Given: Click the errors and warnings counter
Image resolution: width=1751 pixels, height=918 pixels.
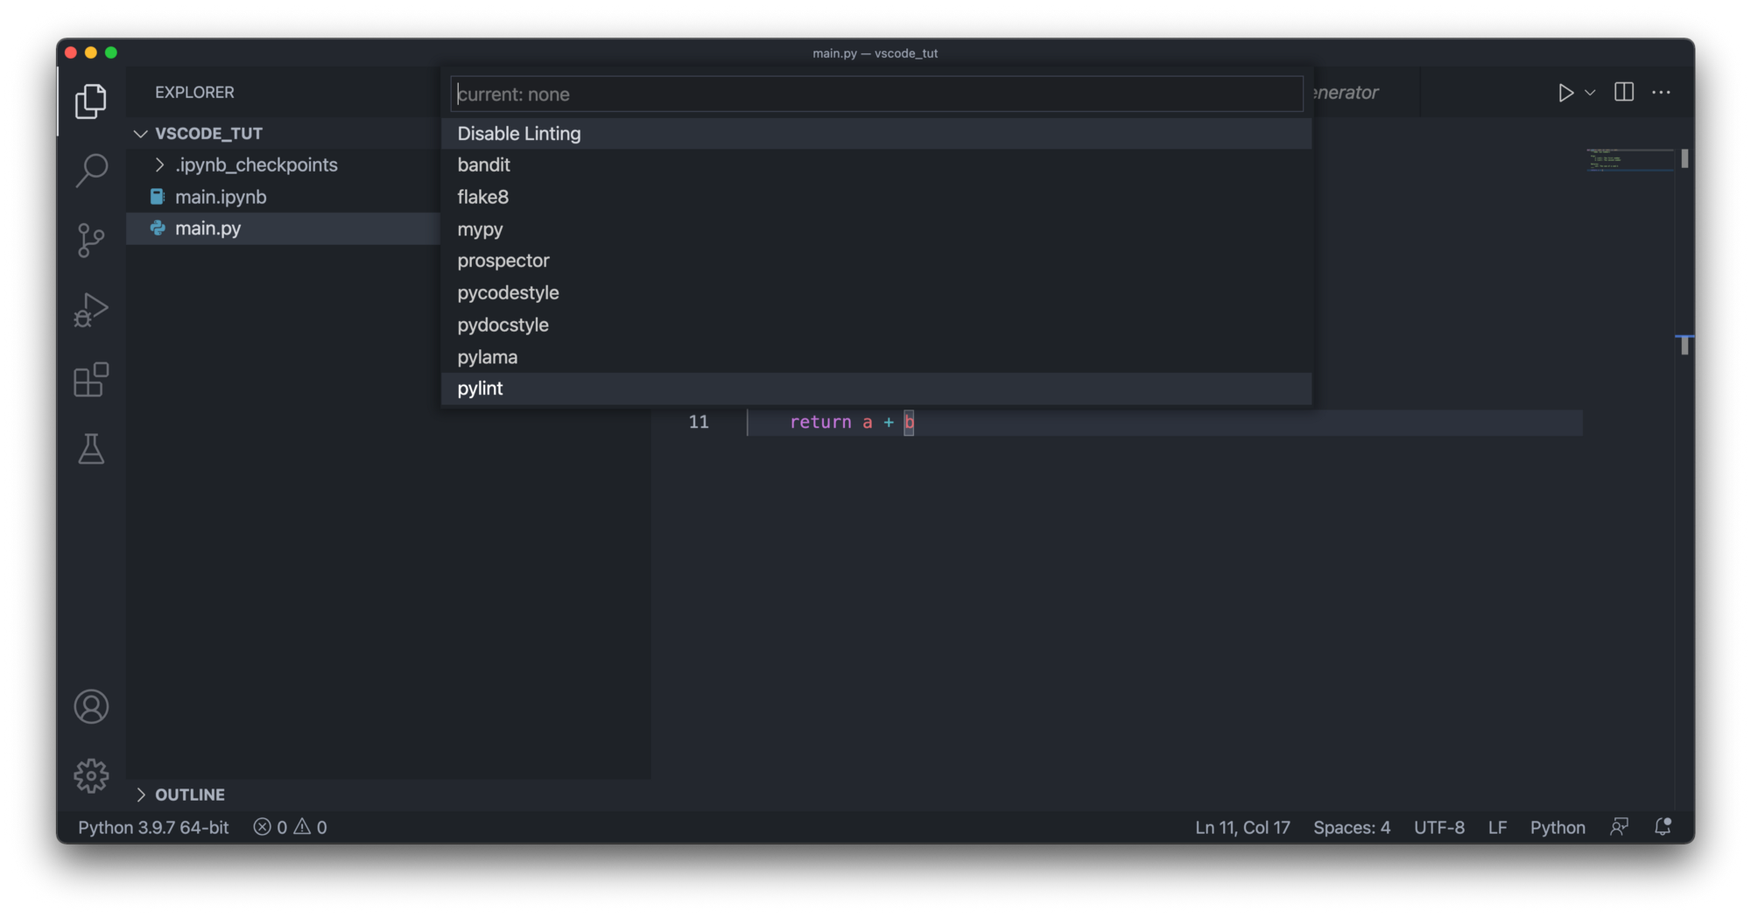Looking at the screenshot, I should click(290, 827).
